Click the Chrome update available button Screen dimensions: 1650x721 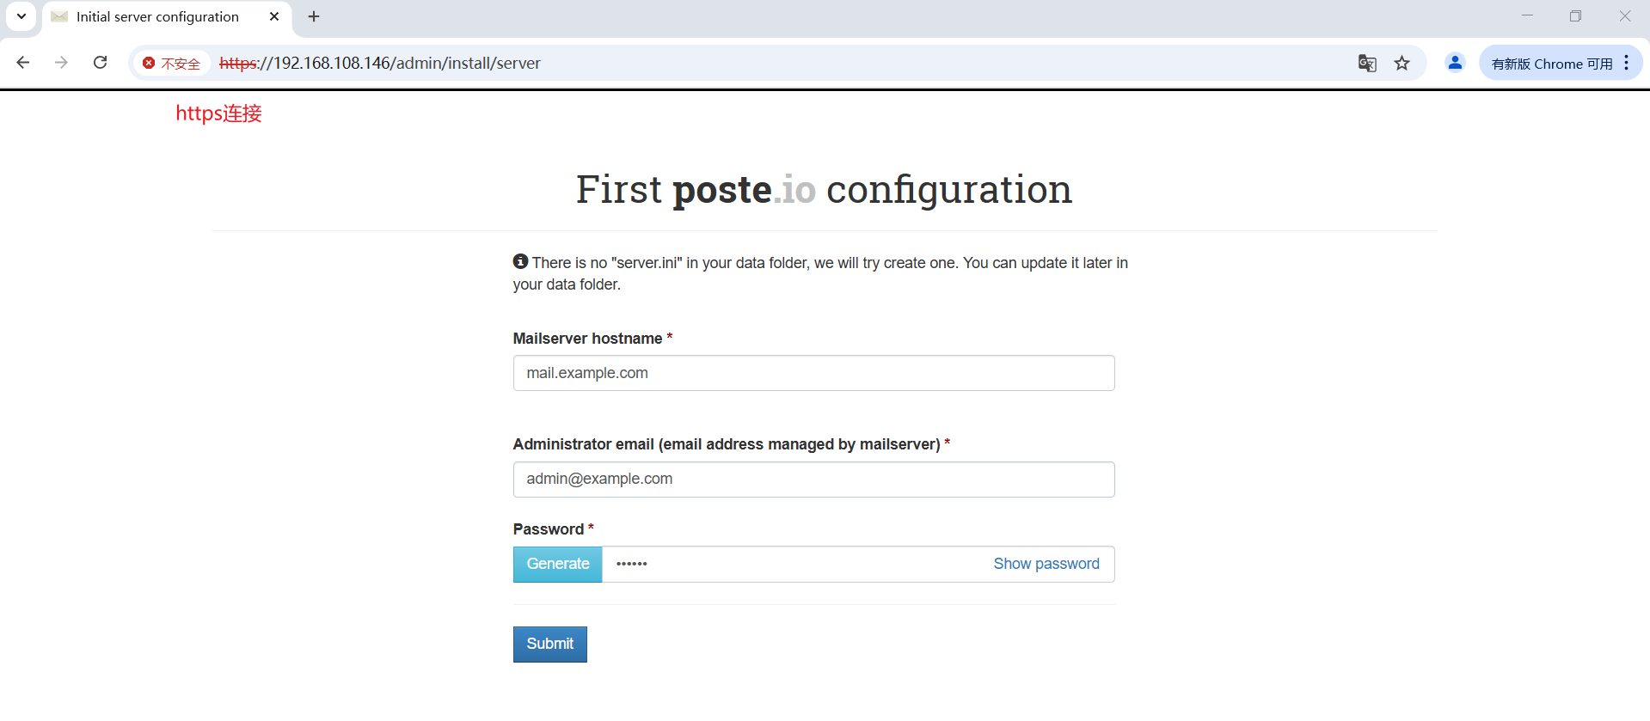coord(1551,64)
